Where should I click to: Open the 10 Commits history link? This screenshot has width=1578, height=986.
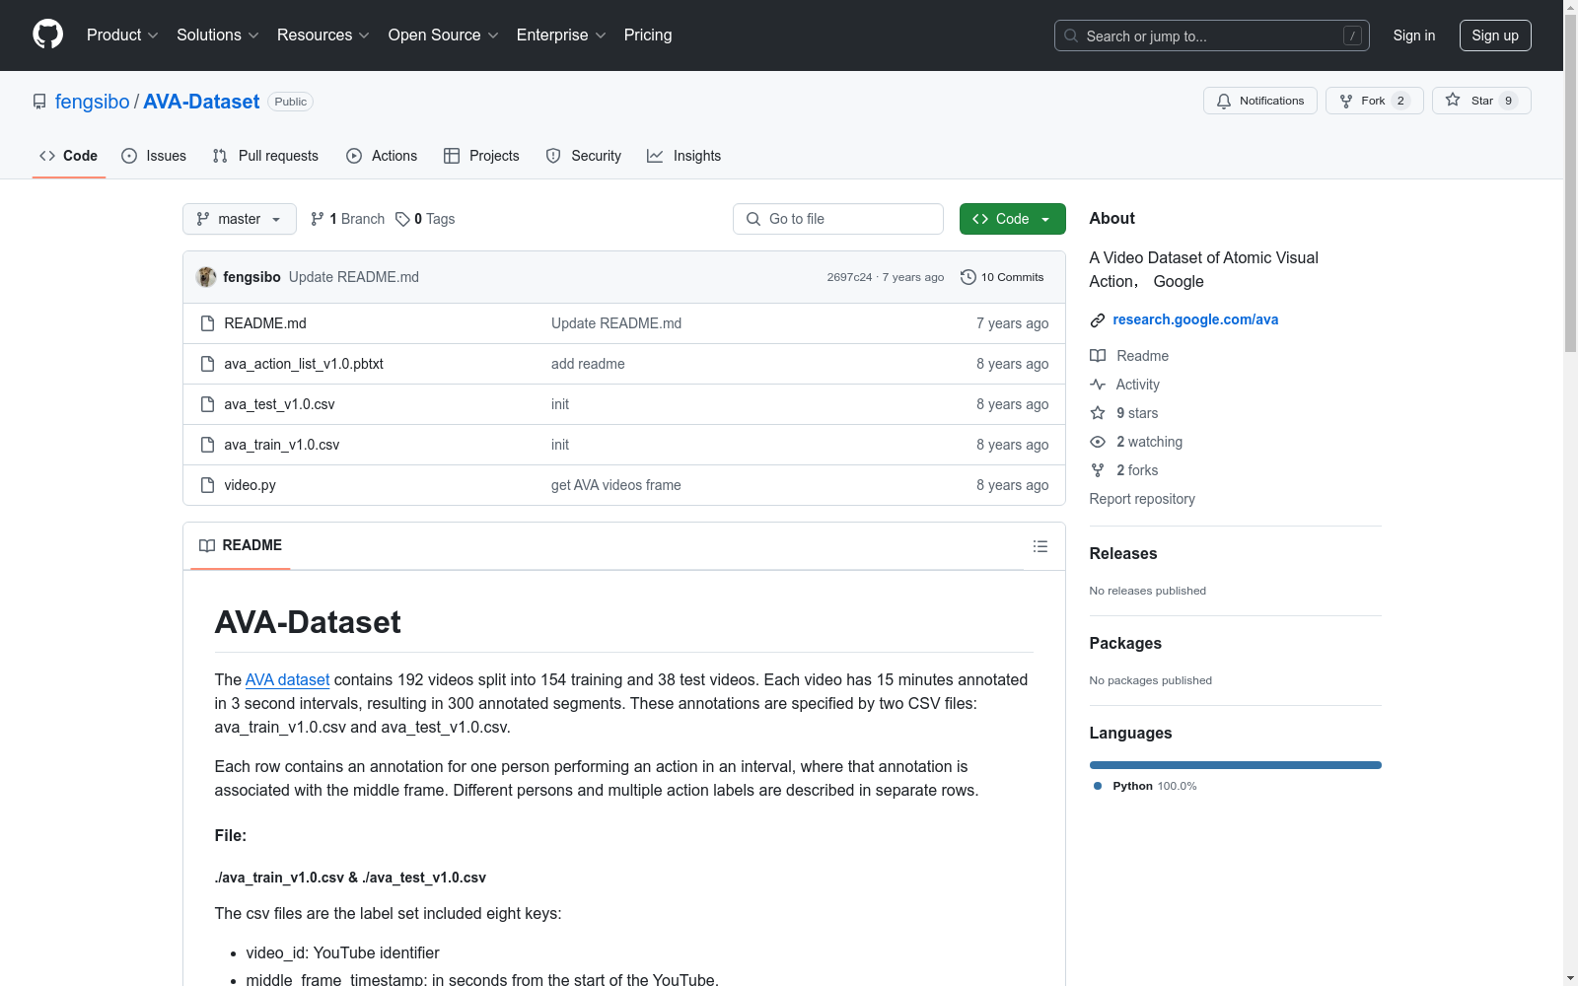1002,277
